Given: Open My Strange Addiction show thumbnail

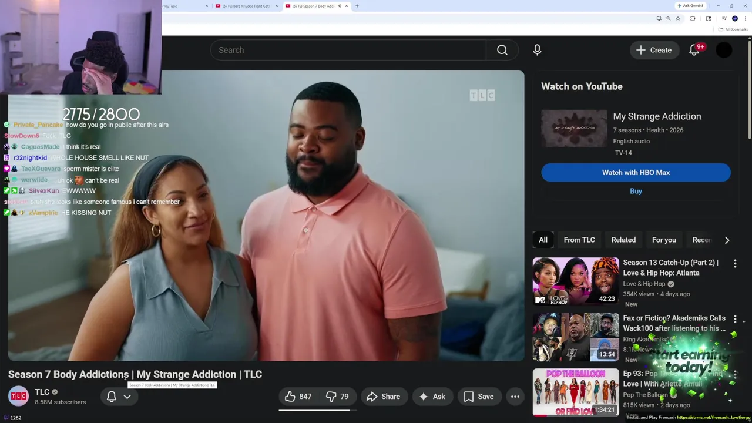Looking at the screenshot, I should pos(574,128).
